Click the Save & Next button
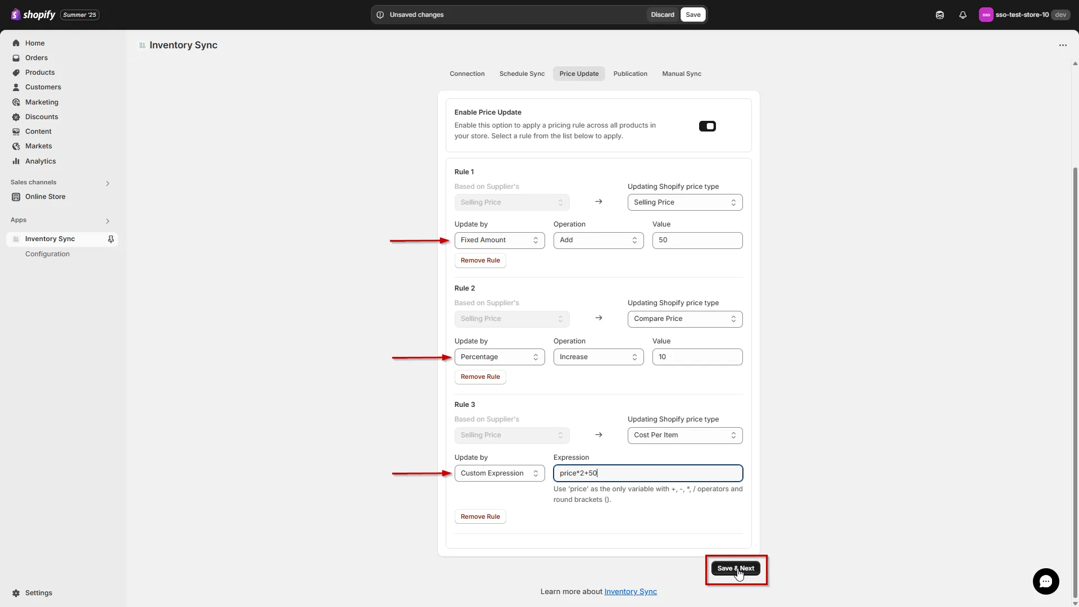Screen dimensions: 1079x607 click(x=736, y=568)
